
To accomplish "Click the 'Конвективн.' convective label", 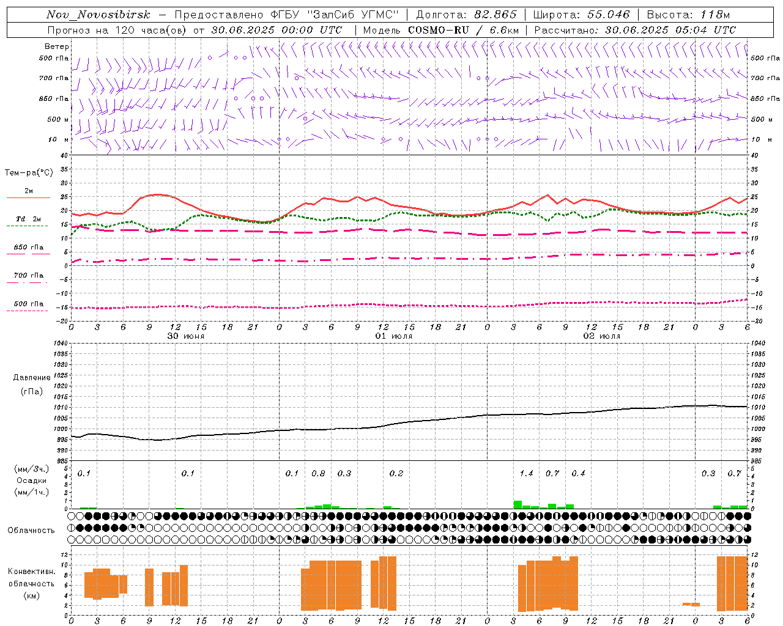I will point(31,572).
